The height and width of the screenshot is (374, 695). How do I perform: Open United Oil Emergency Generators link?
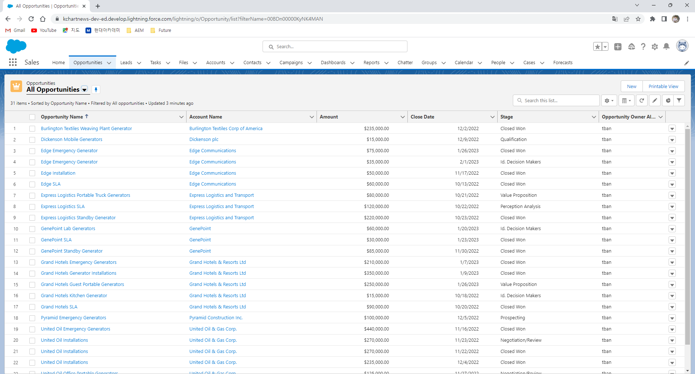point(75,329)
